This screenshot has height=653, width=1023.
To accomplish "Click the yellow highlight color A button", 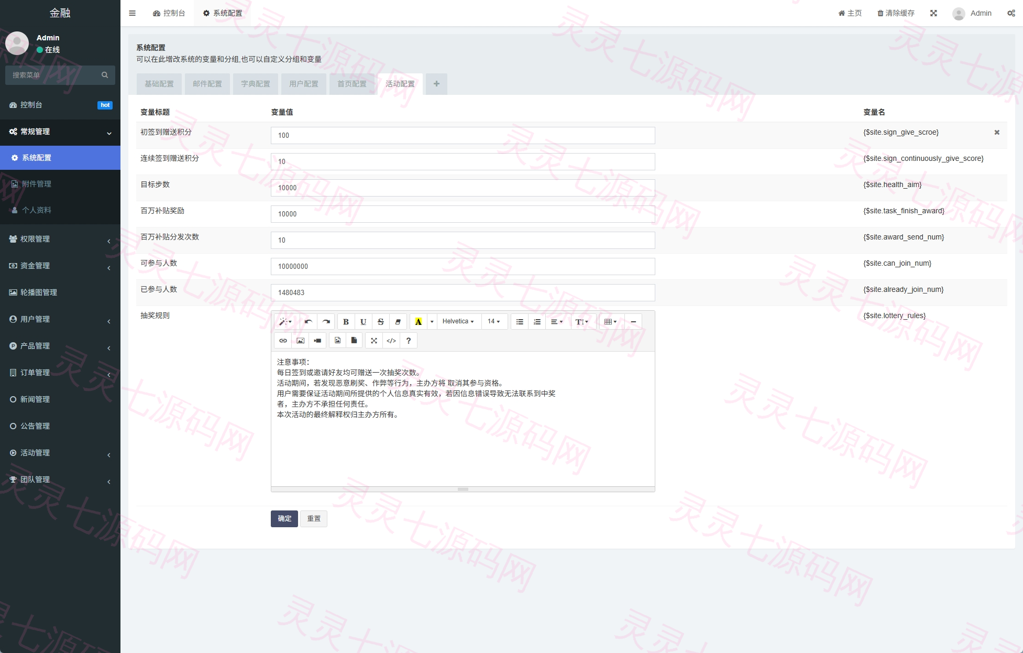I will [x=419, y=322].
